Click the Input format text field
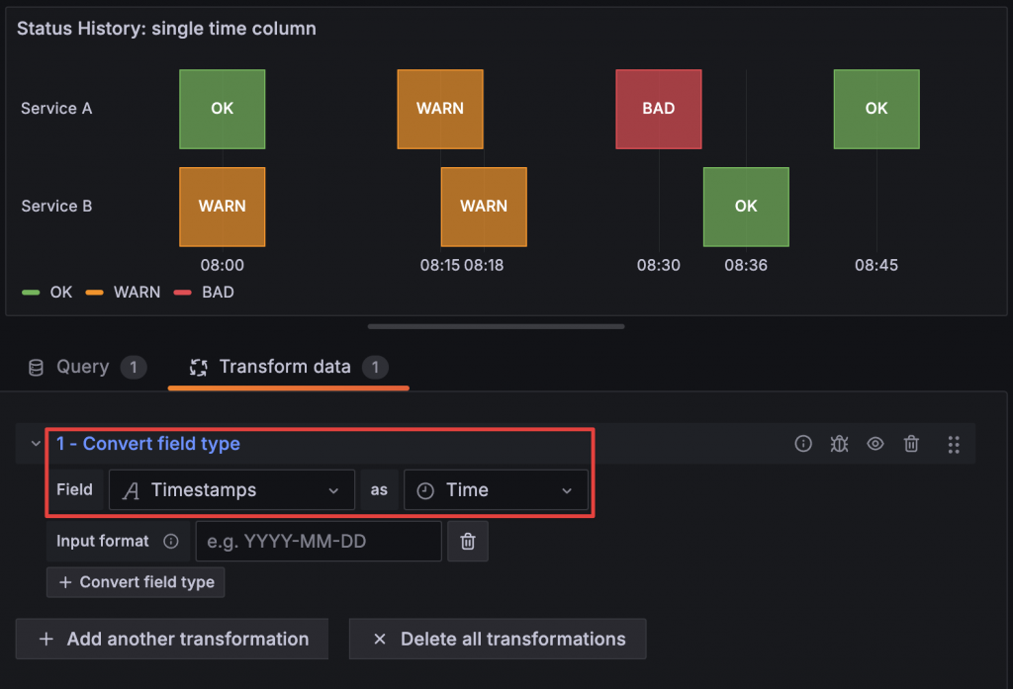 pyautogui.click(x=318, y=542)
